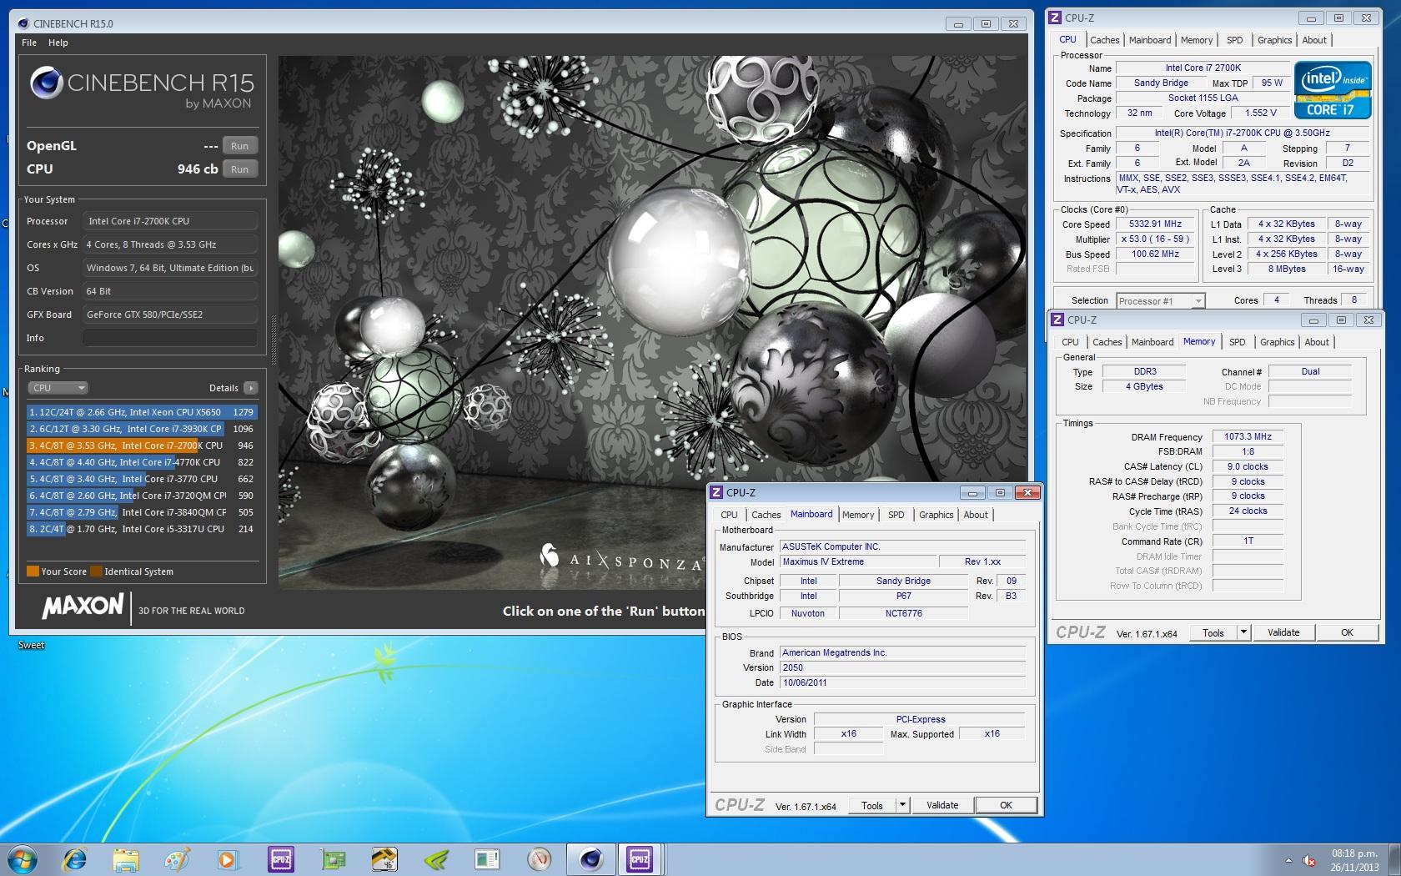Viewport: 1401px width, 876px height.
Task: Open the Ranking CPU dropdown
Action: 58,388
